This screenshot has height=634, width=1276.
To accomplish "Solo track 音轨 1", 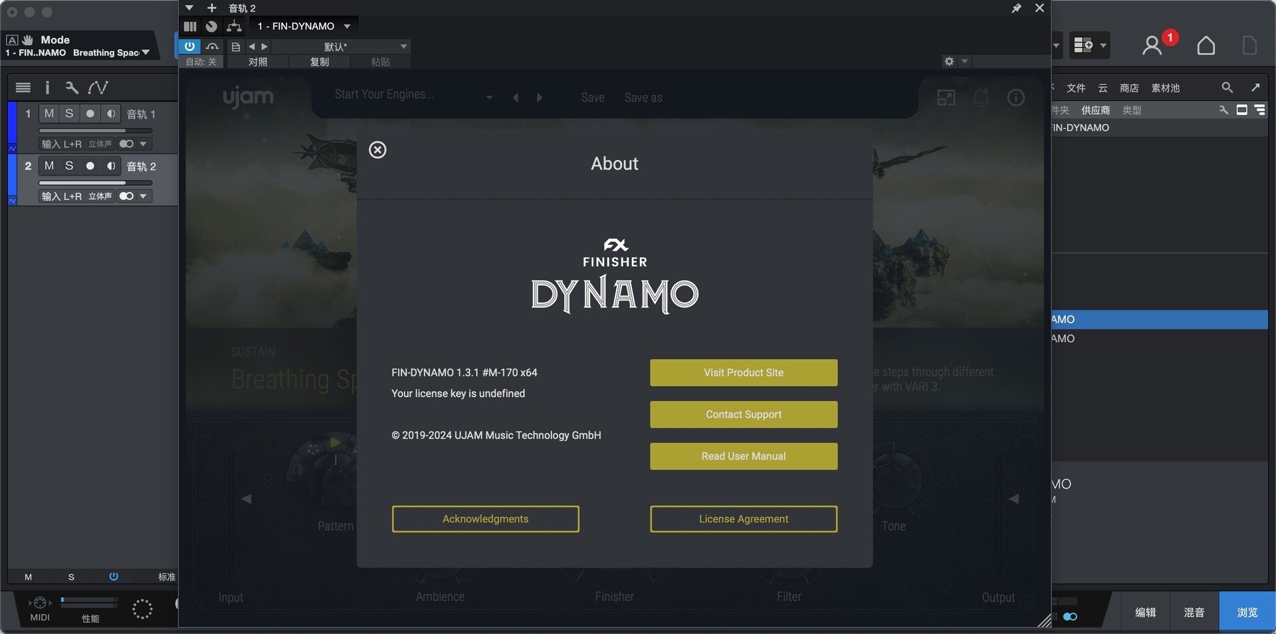I will (x=69, y=114).
